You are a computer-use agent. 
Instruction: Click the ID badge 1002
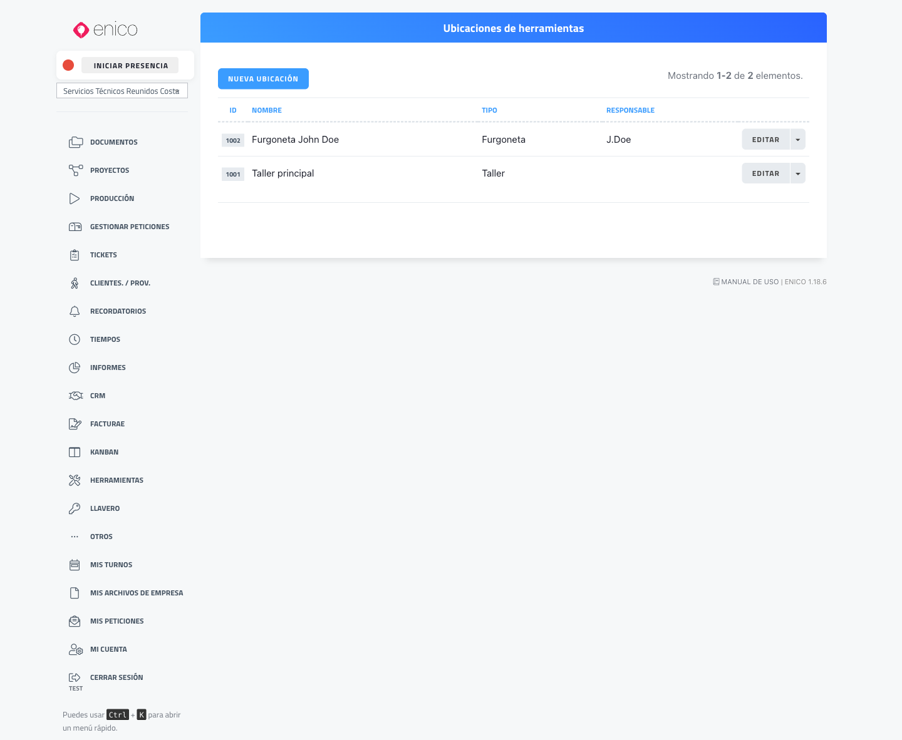[233, 140]
